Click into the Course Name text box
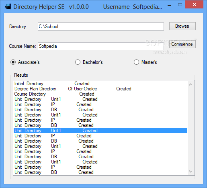Screen dimensions: 207x188 point(101,46)
